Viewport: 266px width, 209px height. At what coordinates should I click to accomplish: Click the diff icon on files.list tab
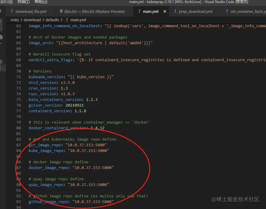[61, 11]
